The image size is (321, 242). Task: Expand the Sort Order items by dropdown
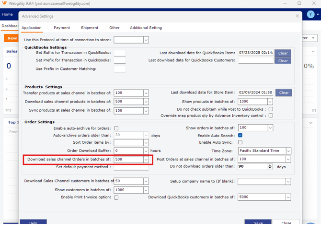click(x=146, y=143)
